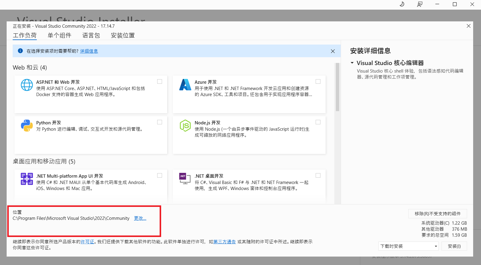The image size is (481, 265).
Task: Click the 更改... location link
Action: click(140, 218)
